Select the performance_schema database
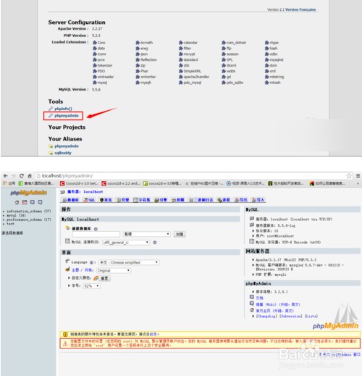Image resolution: width=362 pixels, height=376 pixels. (x=29, y=220)
